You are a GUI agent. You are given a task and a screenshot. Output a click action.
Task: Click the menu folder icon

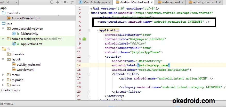pyautogui.click(x=9, y=75)
